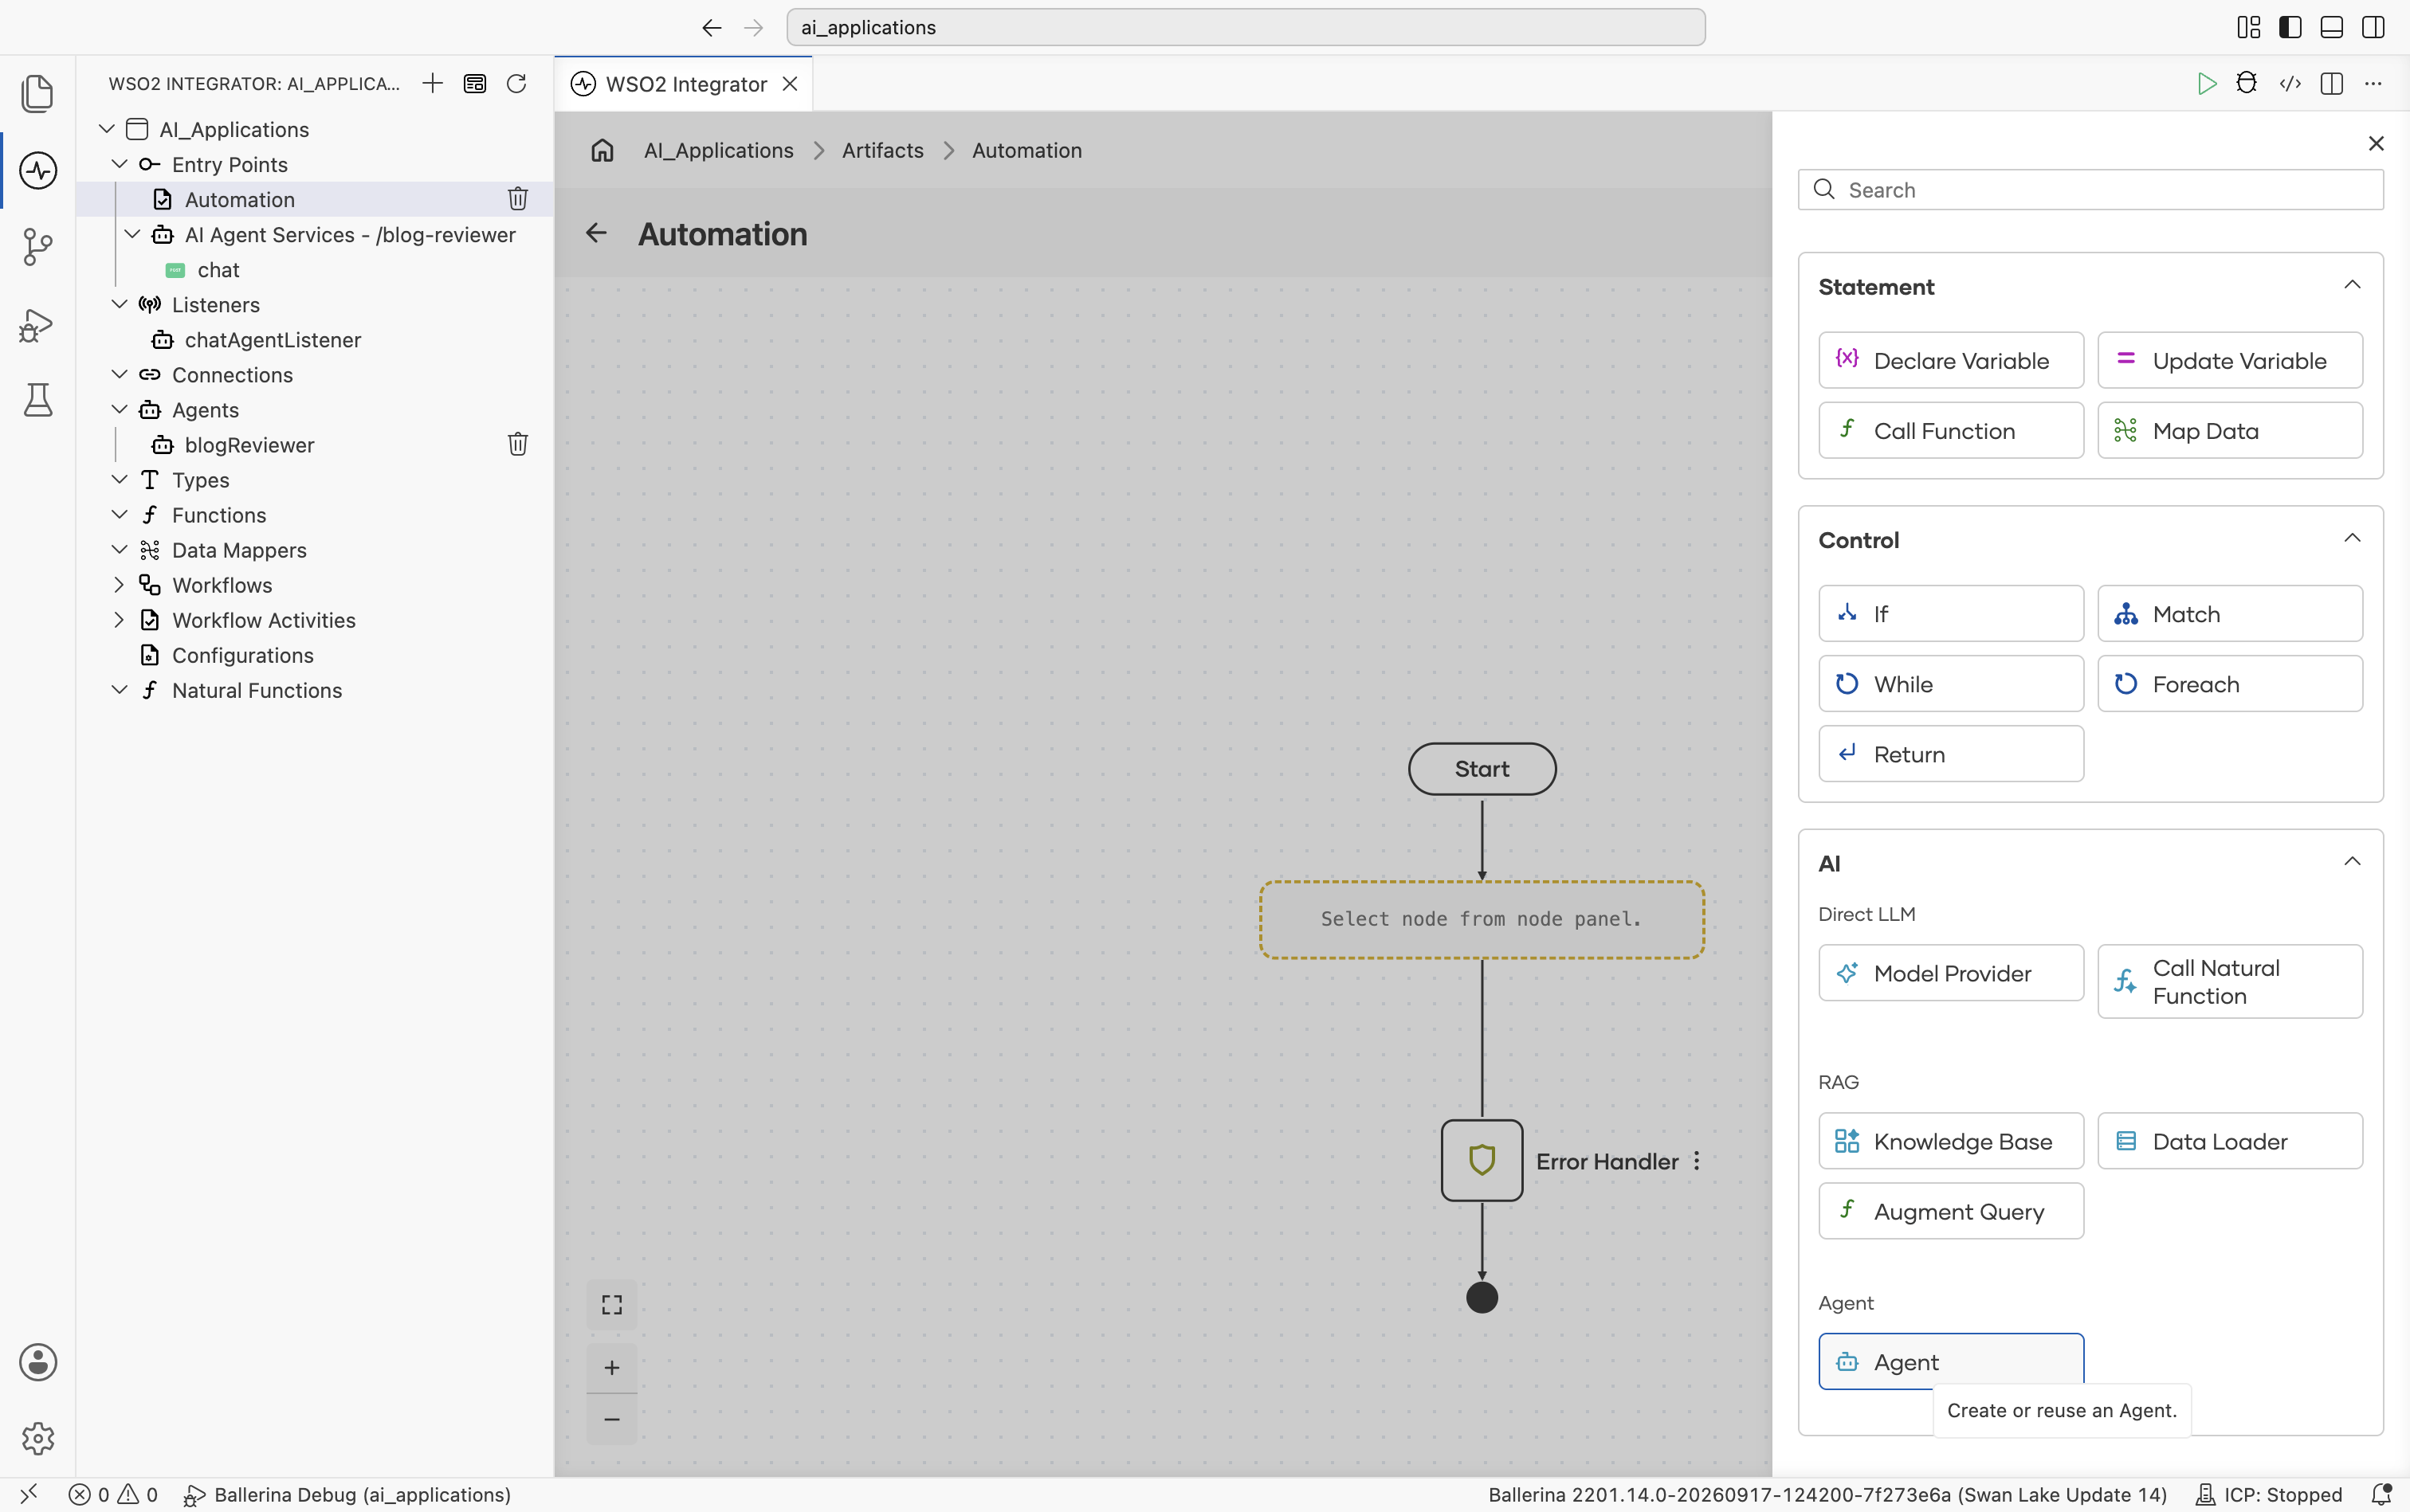This screenshot has height=1512, width=2410.
Task: Expand Workflow Activities tree node
Action: [119, 619]
